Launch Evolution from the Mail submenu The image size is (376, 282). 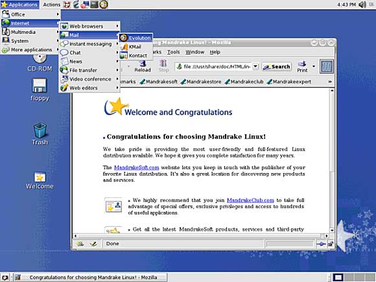point(136,38)
